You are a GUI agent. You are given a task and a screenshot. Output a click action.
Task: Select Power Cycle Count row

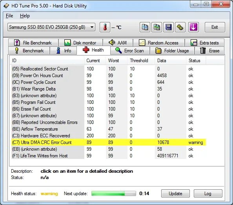109,82
